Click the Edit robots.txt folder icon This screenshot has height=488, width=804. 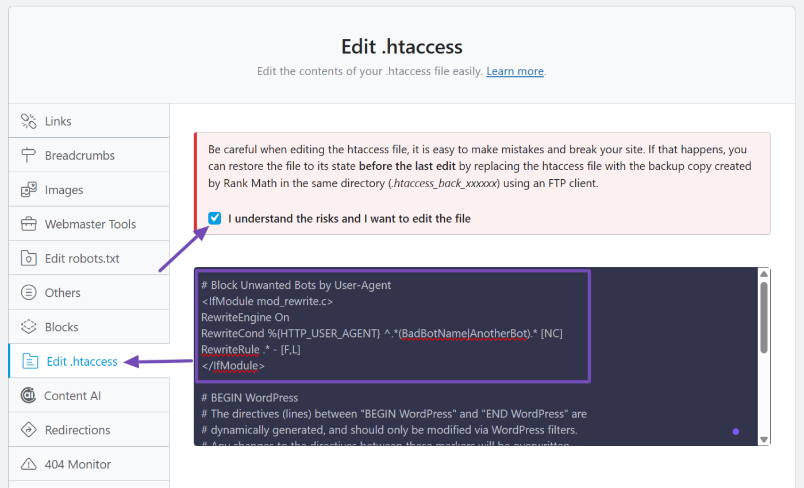[29, 258]
